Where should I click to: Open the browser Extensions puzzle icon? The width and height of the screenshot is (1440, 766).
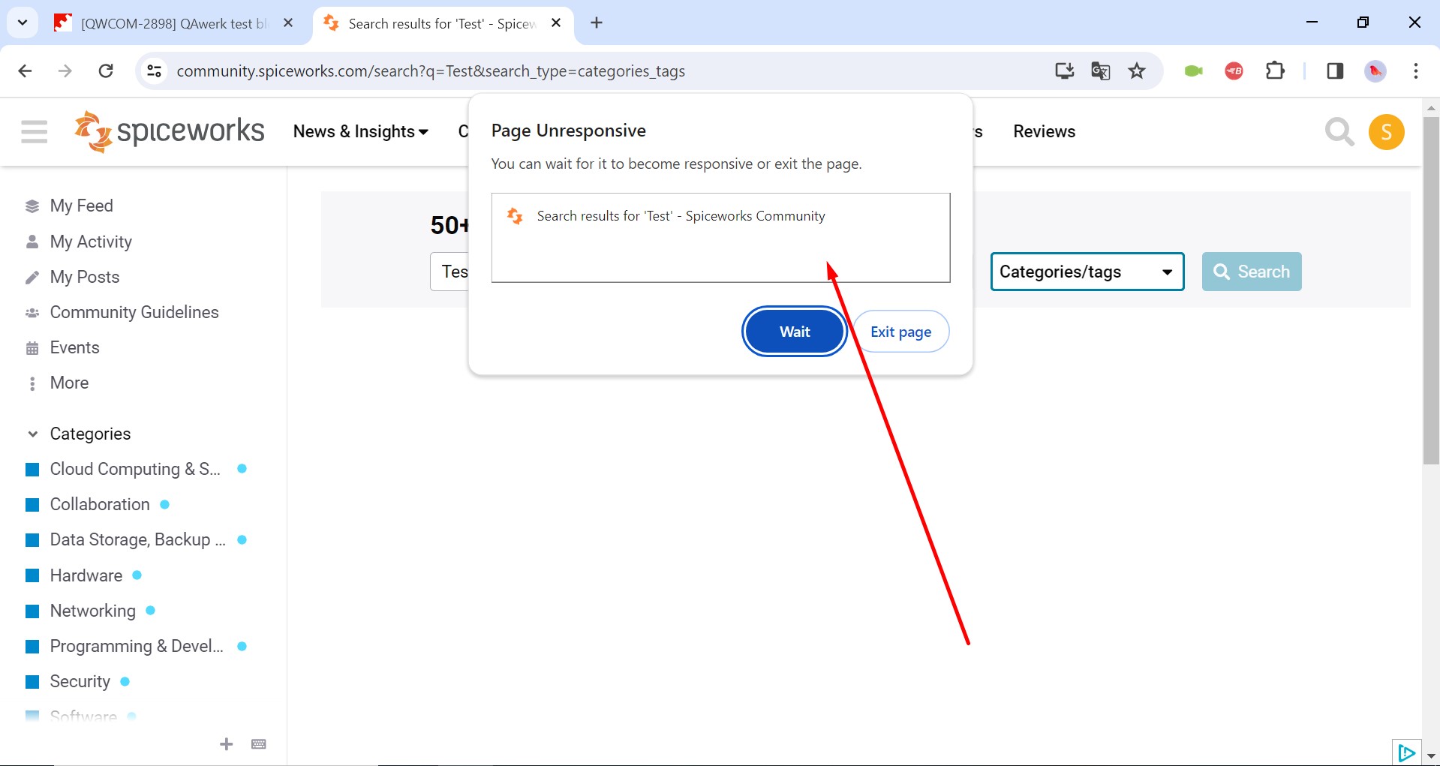1275,71
